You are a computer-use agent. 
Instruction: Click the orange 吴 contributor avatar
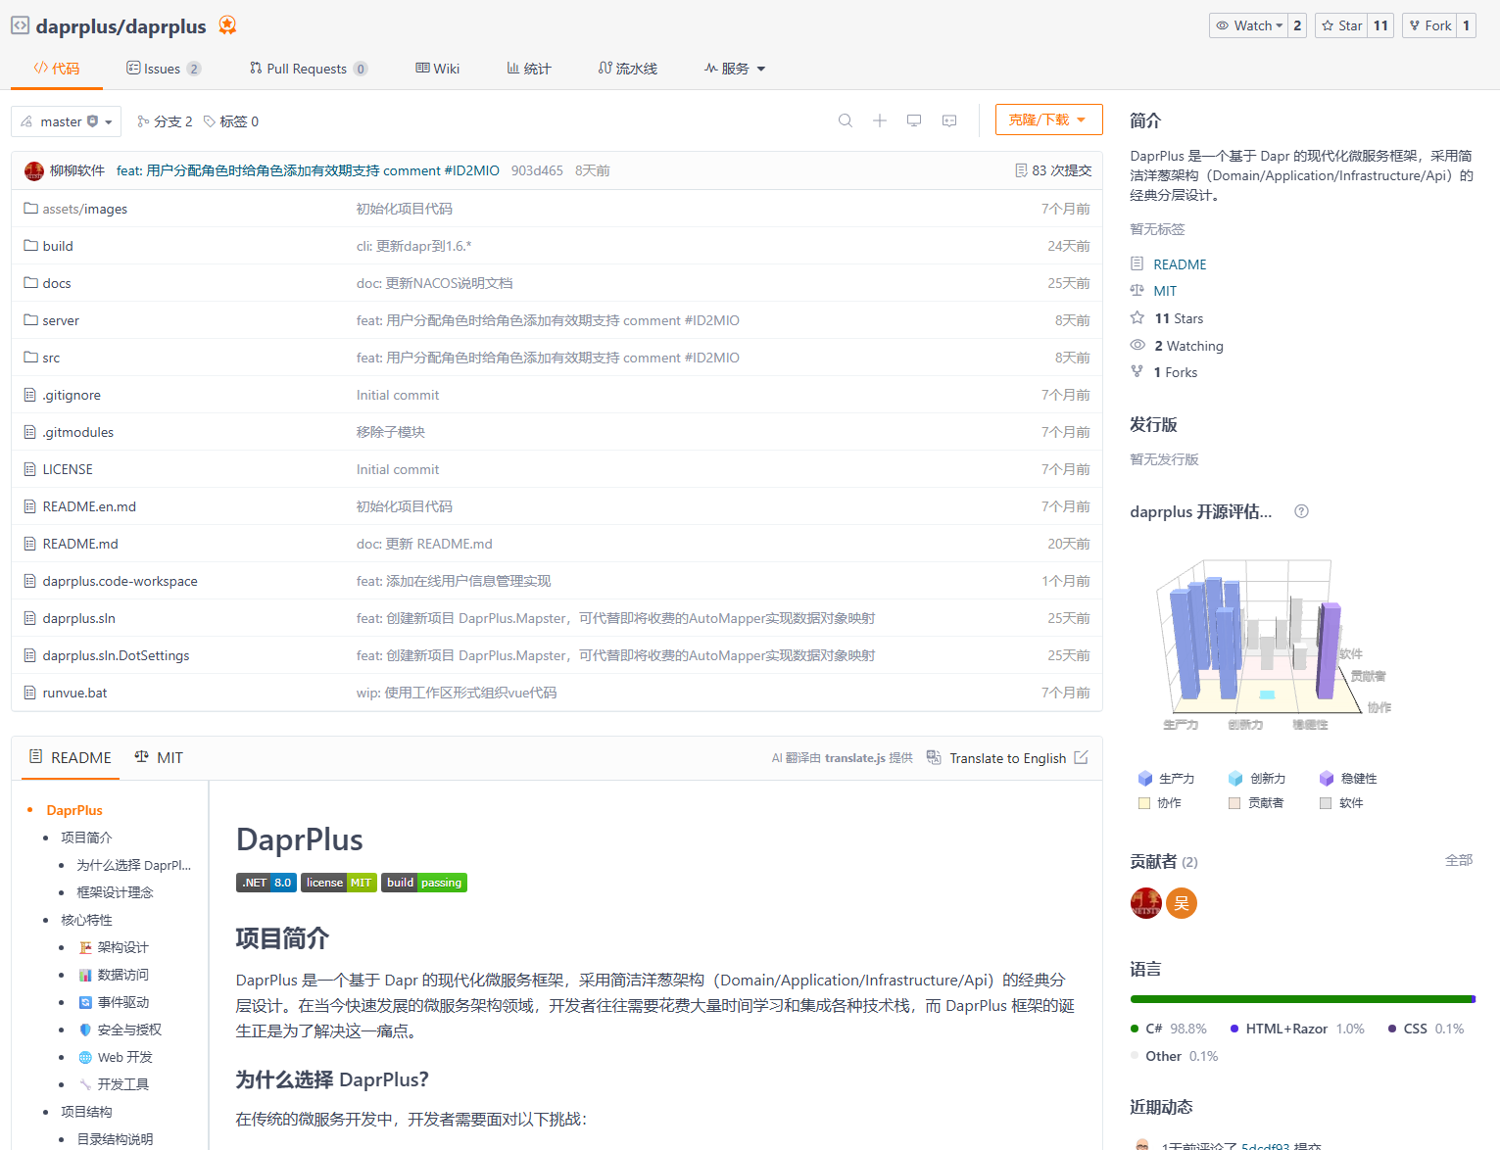click(1182, 903)
